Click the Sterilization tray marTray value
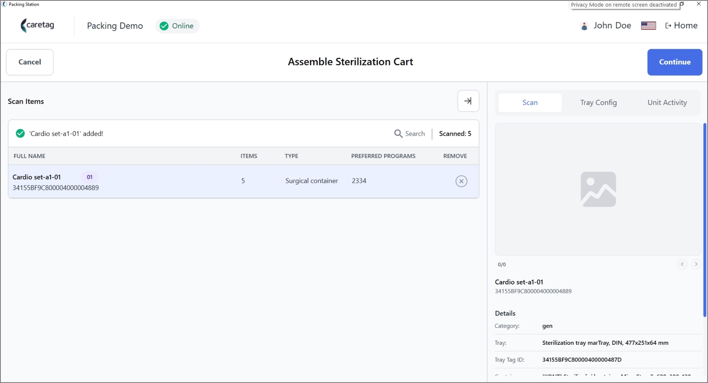The image size is (708, 383). [x=605, y=343]
